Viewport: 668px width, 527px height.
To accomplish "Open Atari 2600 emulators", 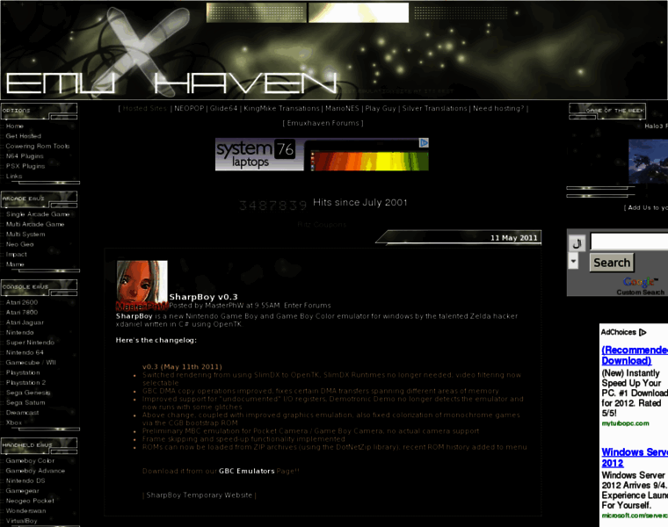I will click(22, 302).
